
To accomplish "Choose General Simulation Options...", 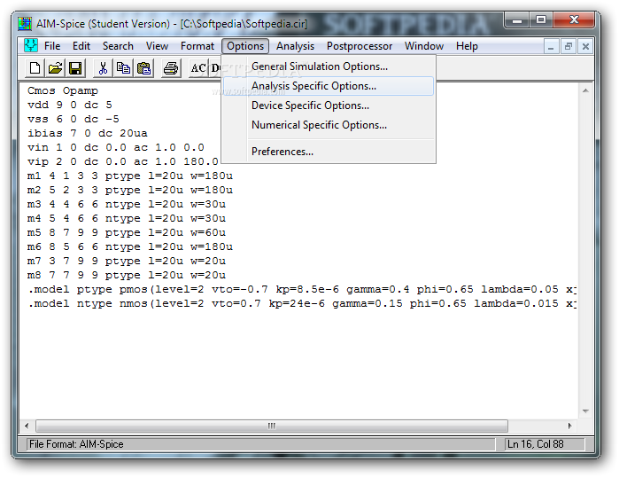I will point(329,66).
